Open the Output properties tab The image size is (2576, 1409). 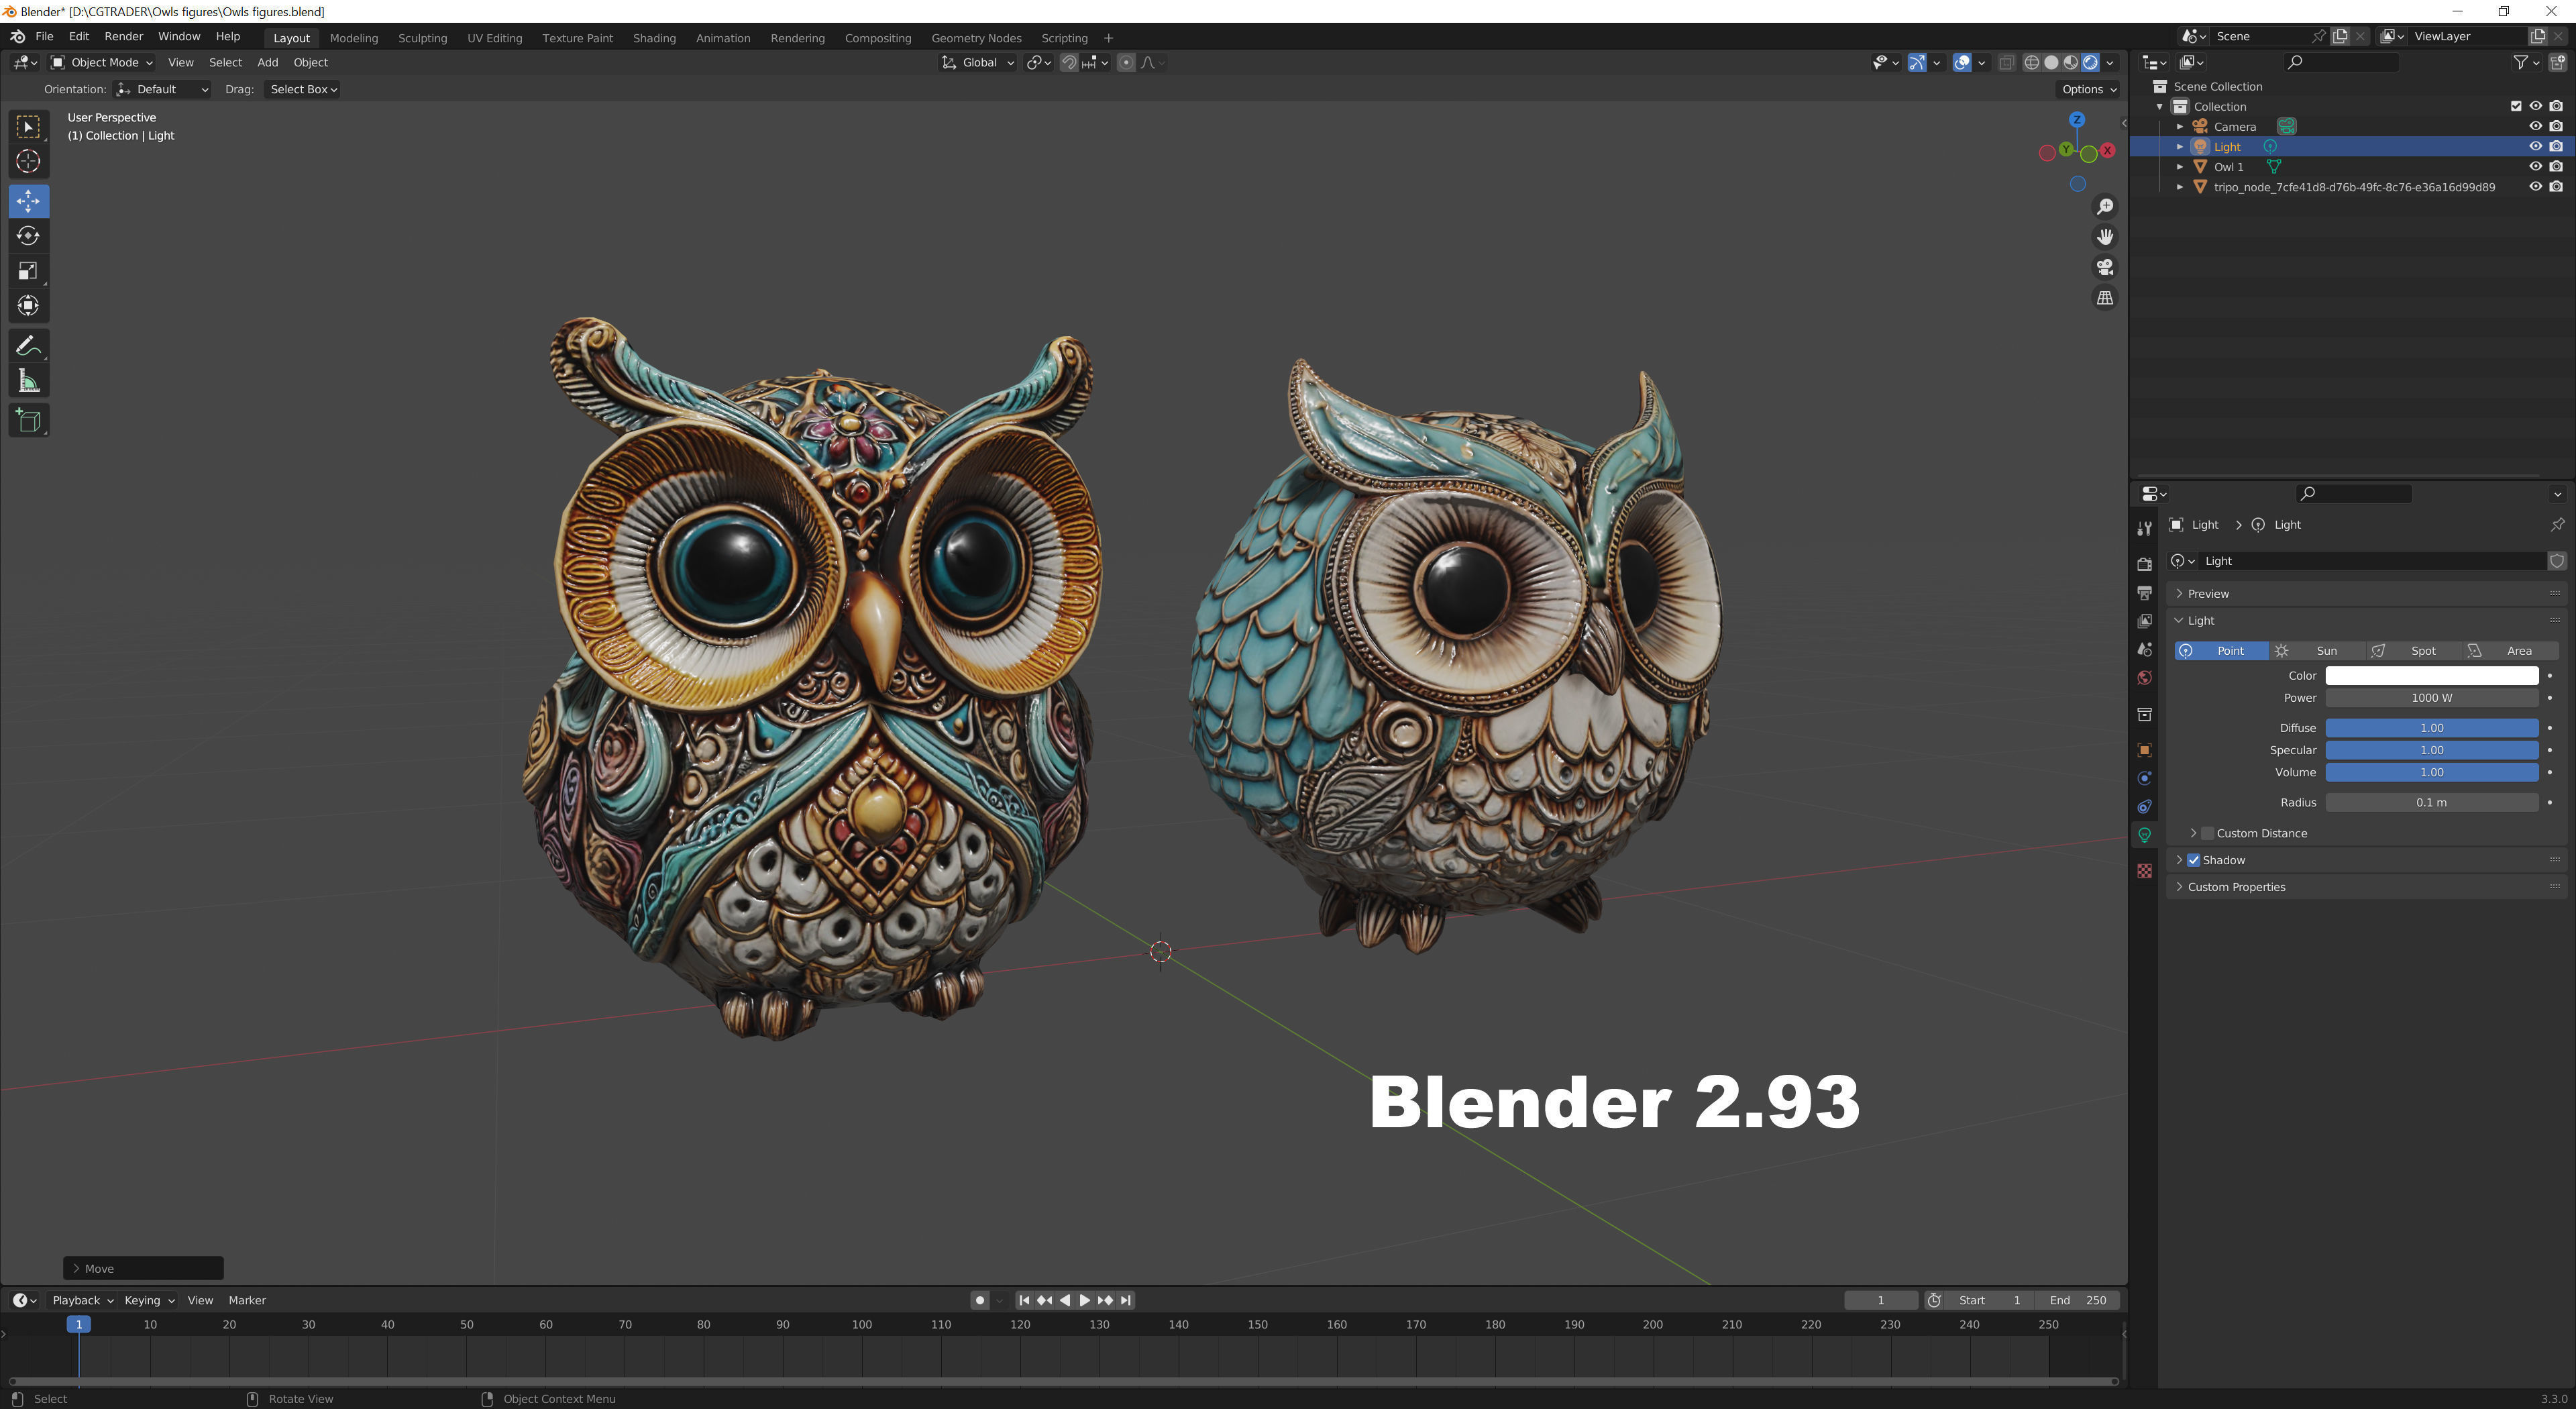2144,593
